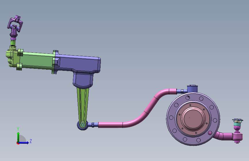Select the castle nut atop the tie rod end
This screenshot has height=161, width=249.
(x=238, y=121)
